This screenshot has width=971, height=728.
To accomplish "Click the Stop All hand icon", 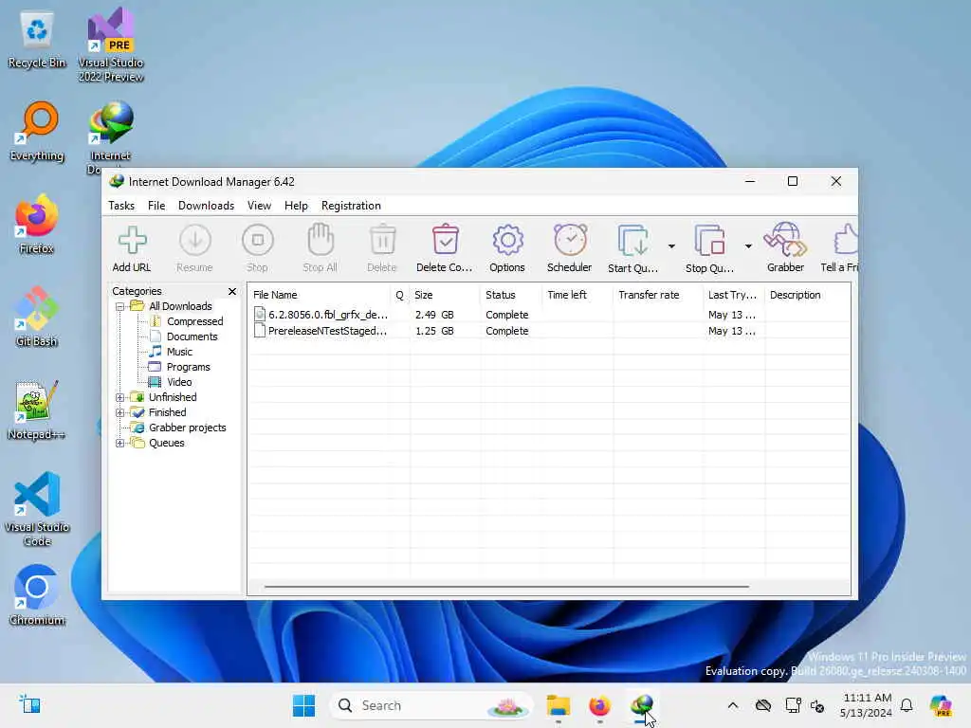I will point(321,239).
